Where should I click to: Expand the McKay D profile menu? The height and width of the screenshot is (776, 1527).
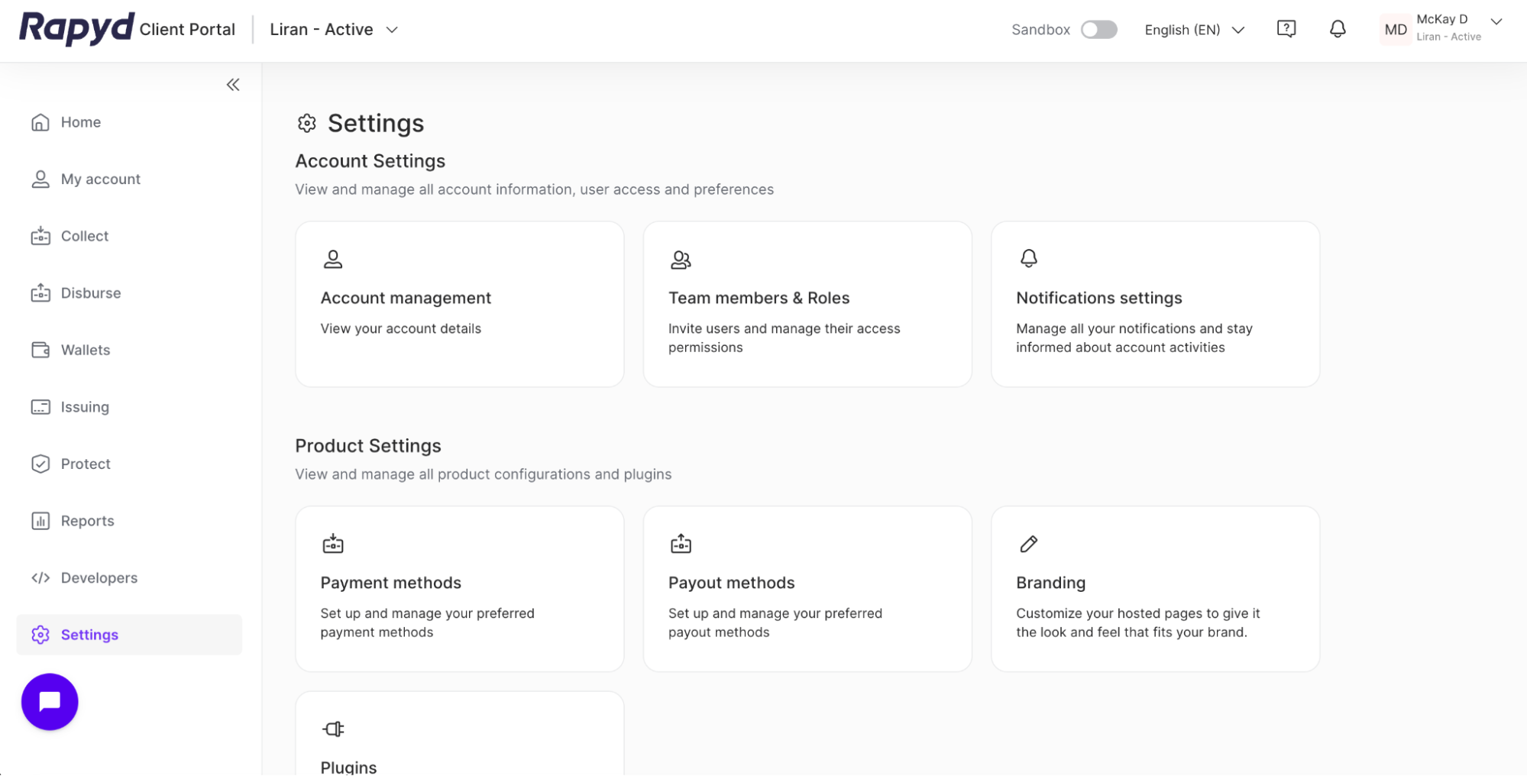[1444, 27]
